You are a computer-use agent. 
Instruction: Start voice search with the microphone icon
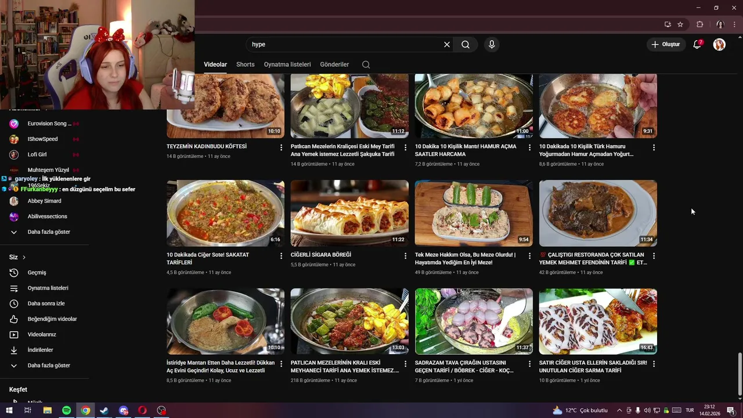click(492, 44)
